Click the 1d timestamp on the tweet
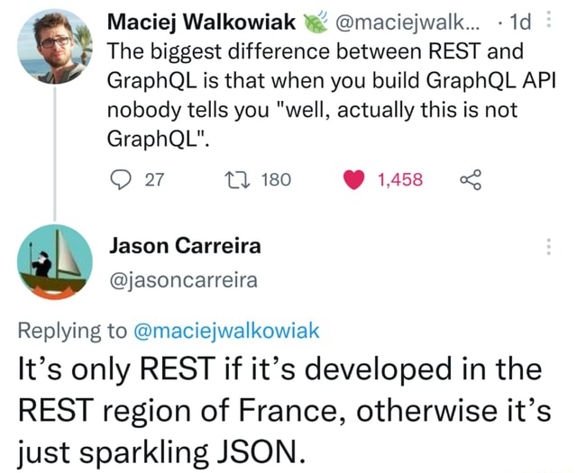This screenshot has height=473, width=577. click(520, 23)
